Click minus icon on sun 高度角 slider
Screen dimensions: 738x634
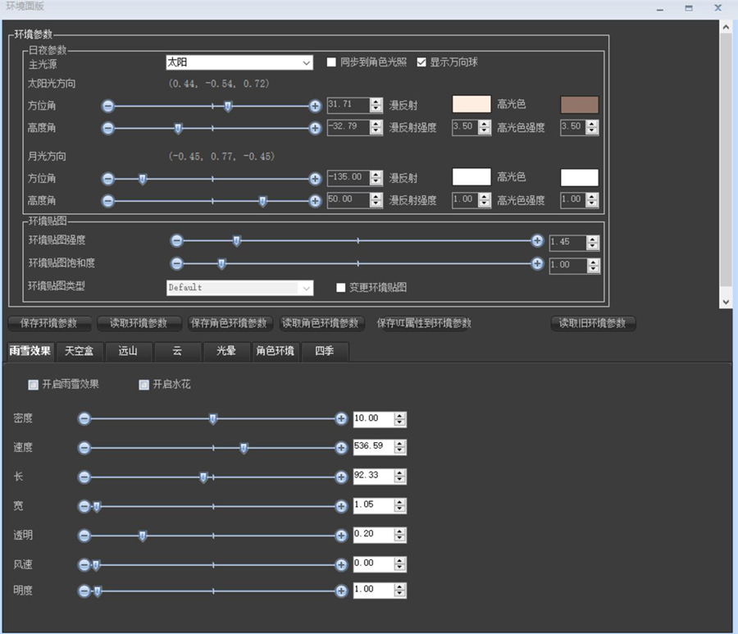point(108,128)
